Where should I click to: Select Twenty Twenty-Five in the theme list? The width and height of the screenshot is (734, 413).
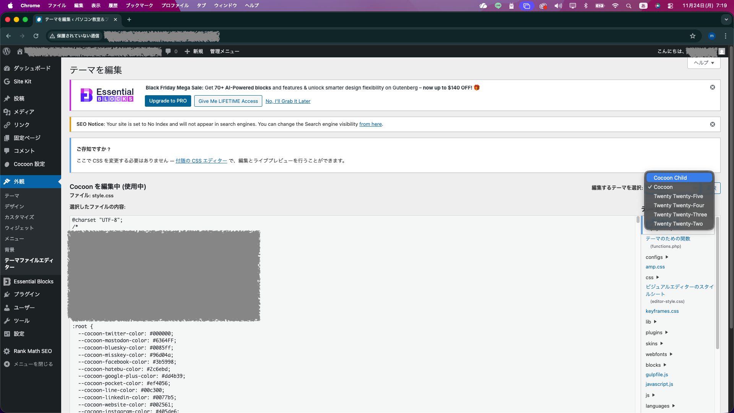coord(678,196)
